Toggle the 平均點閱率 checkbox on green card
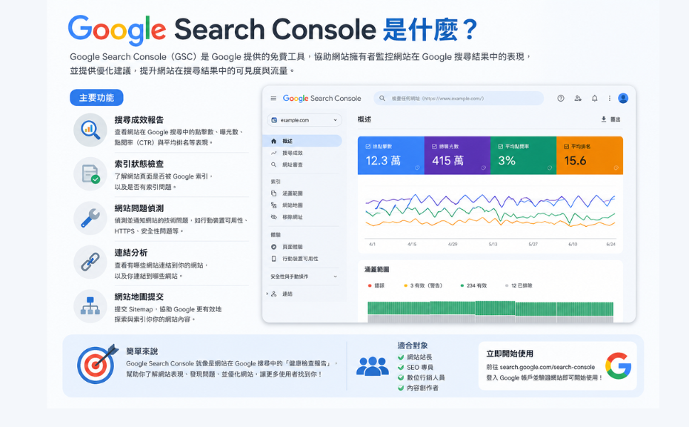Screen dimensions: 689x427 click(500, 147)
